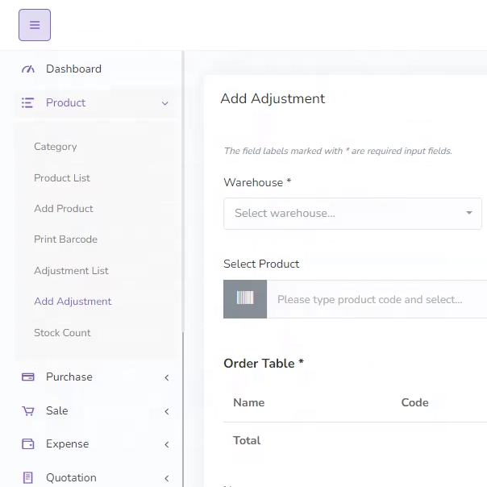Navigate to Adjustment List
Image resolution: width=487 pixels, height=487 pixels.
pyautogui.click(x=71, y=271)
